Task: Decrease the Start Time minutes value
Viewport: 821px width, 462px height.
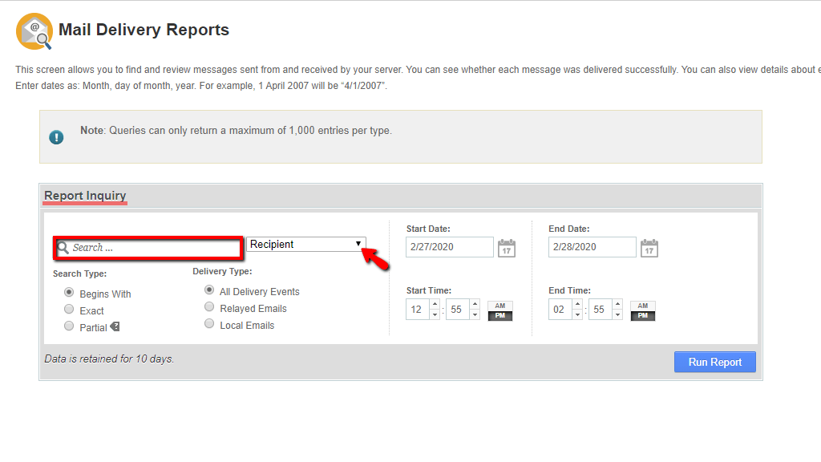Action: [475, 314]
